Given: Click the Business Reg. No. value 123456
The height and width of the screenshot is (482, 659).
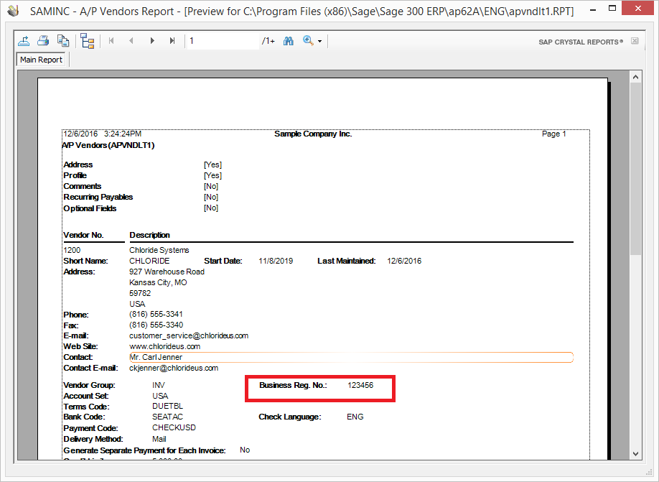Looking at the screenshot, I should point(360,385).
